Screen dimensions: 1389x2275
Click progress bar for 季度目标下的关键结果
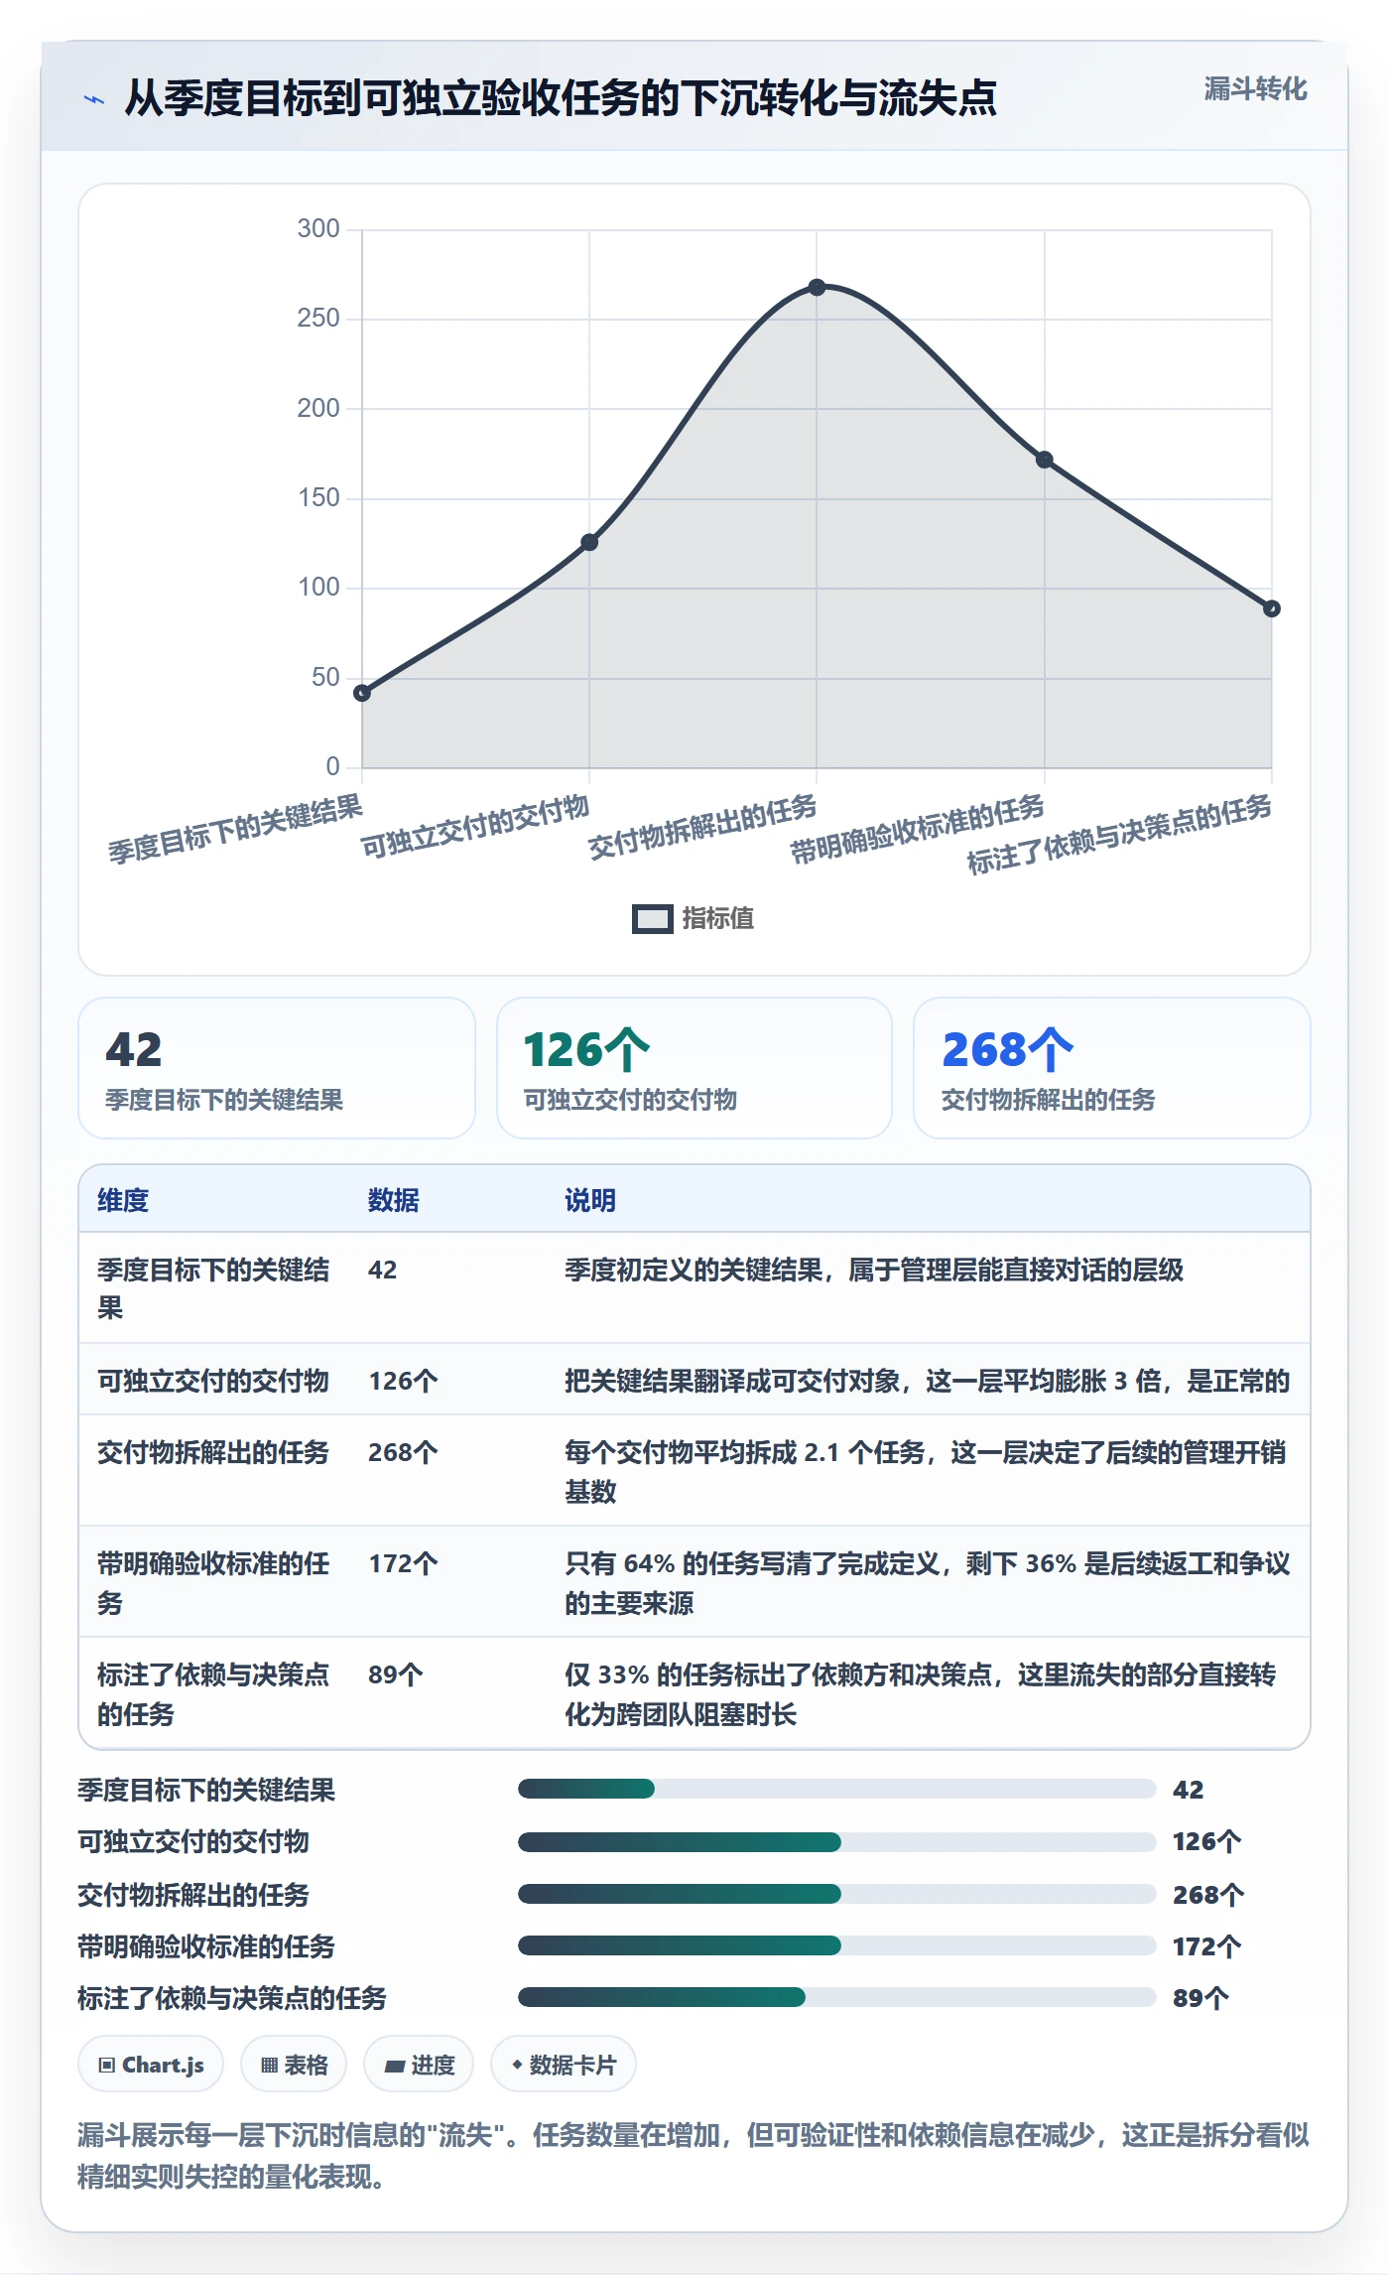(x=836, y=1789)
